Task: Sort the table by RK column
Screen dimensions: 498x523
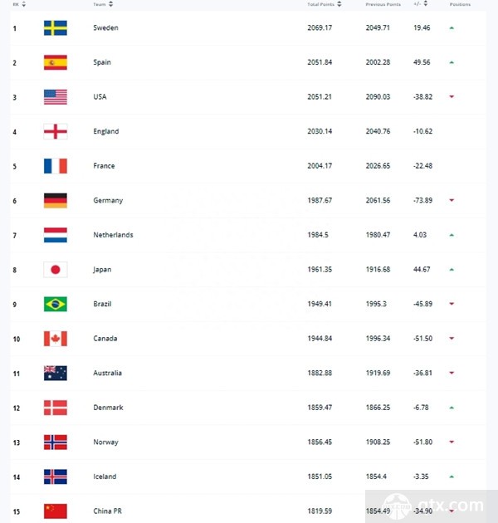Action: 19,4
